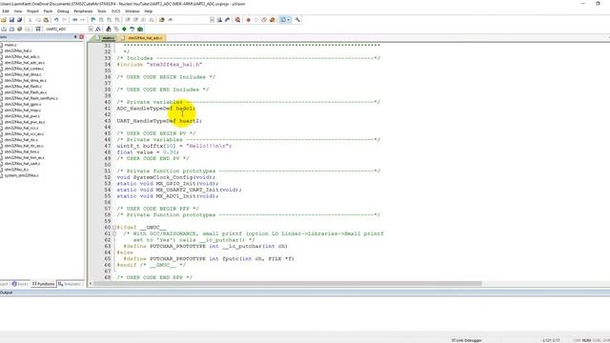Insert or remove a bookmark flag

[93, 20]
